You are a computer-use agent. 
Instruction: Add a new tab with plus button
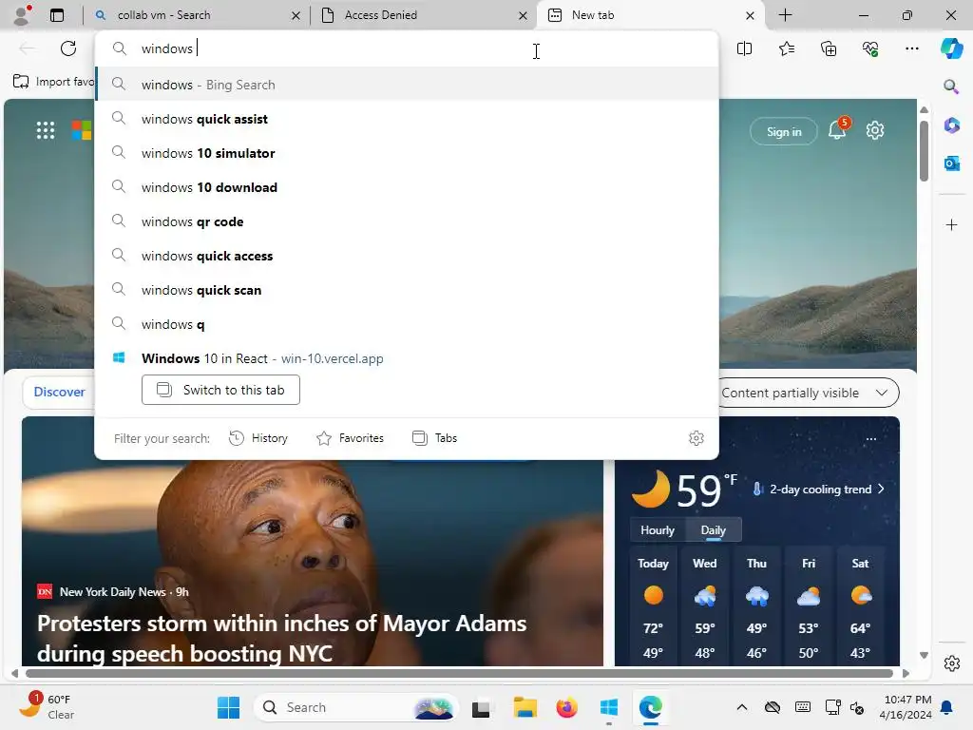(x=785, y=15)
